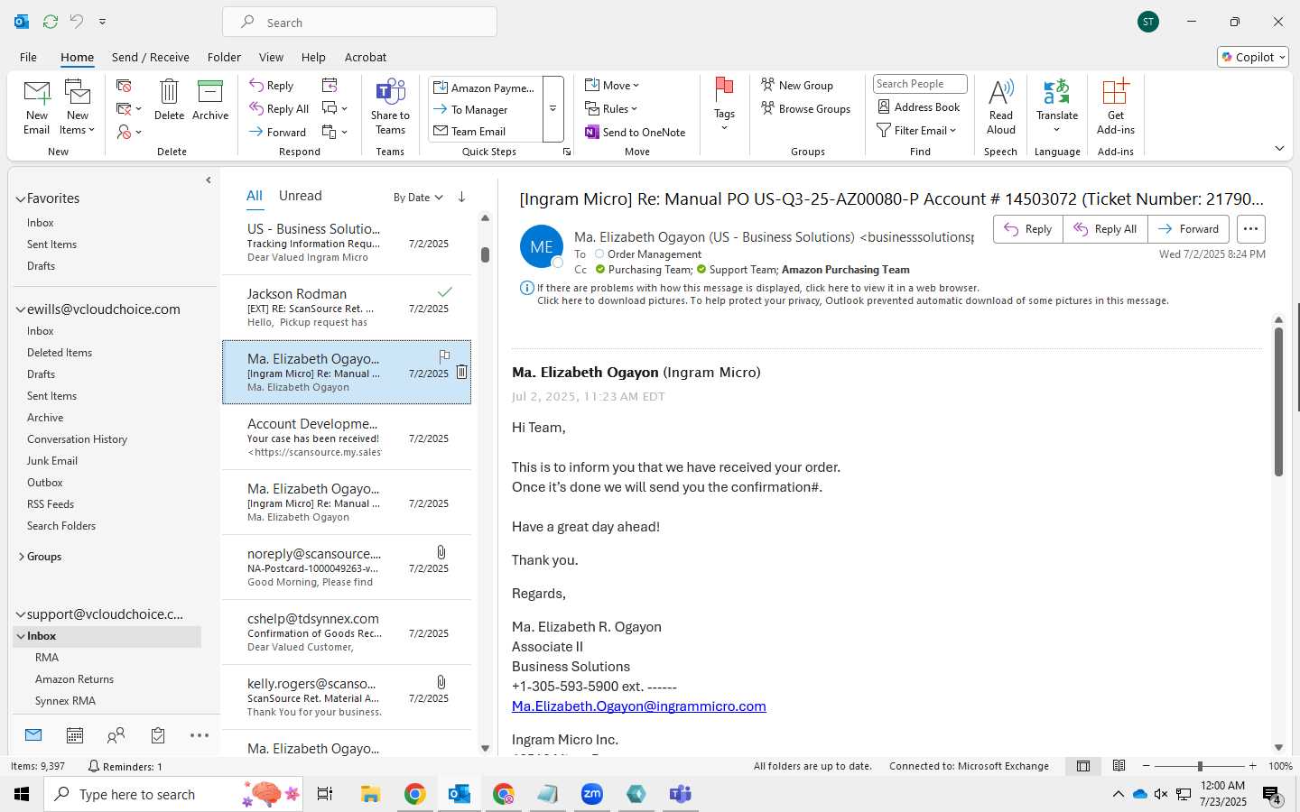Open Ma.Elizabeth.Ogayon@ingrammicro.com email link

point(639,706)
